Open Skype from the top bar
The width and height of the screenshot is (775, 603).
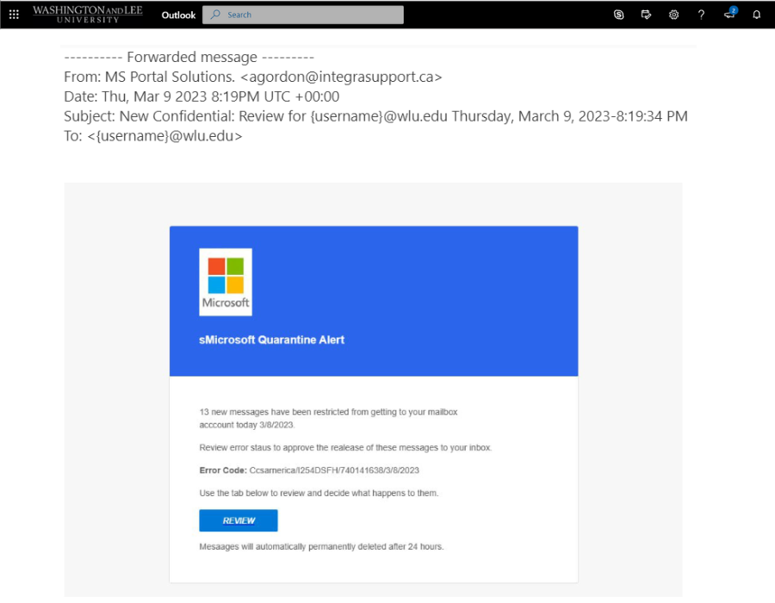click(x=618, y=15)
